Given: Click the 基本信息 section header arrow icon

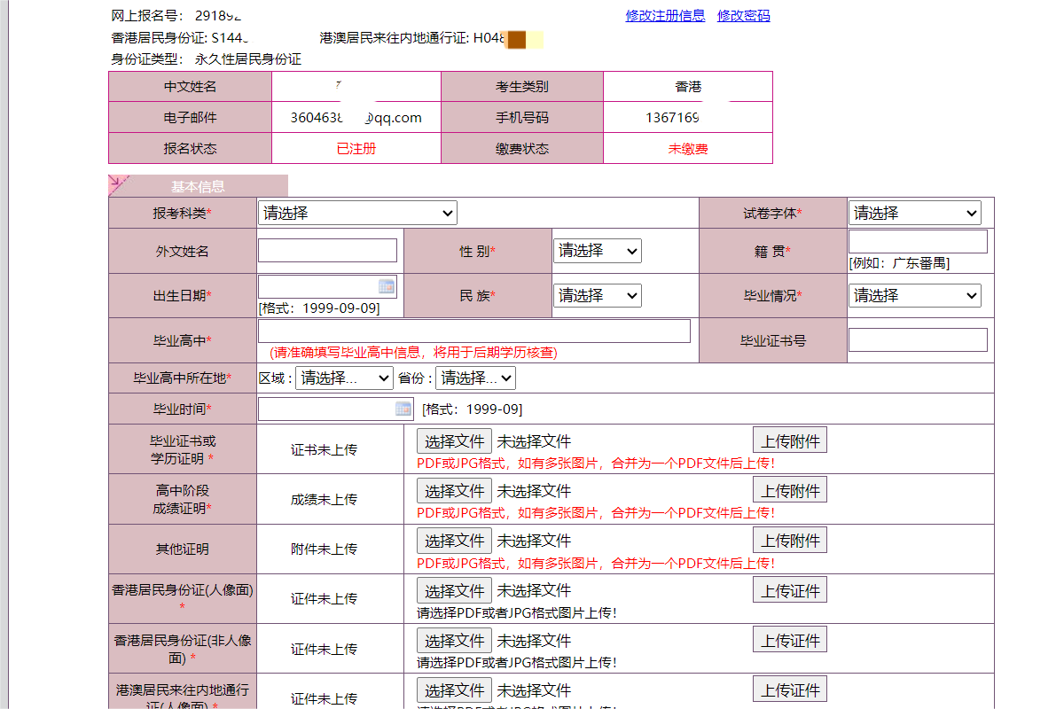Looking at the screenshot, I should click(119, 185).
